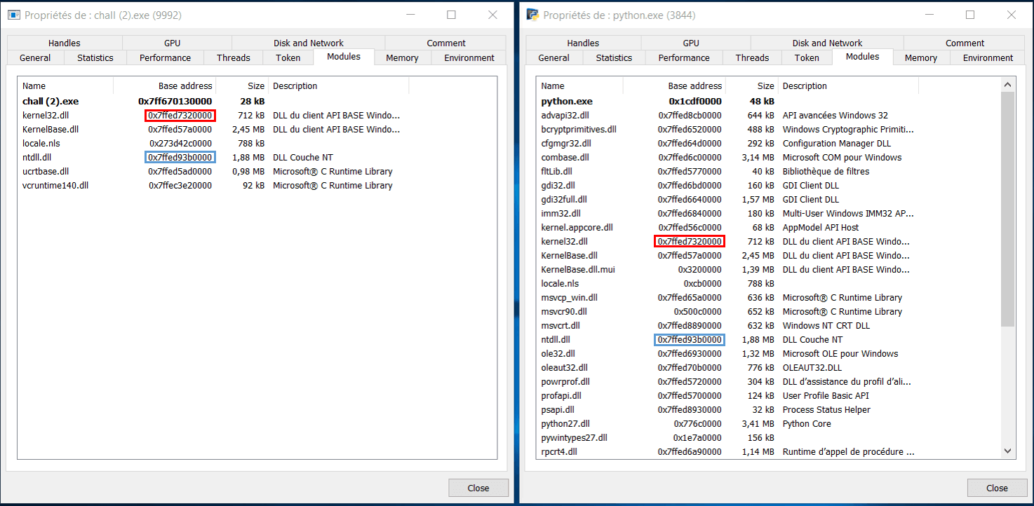The height and width of the screenshot is (506, 1034).
Task: Click scroll down arrow in python.exe modules list
Action: click(1008, 452)
